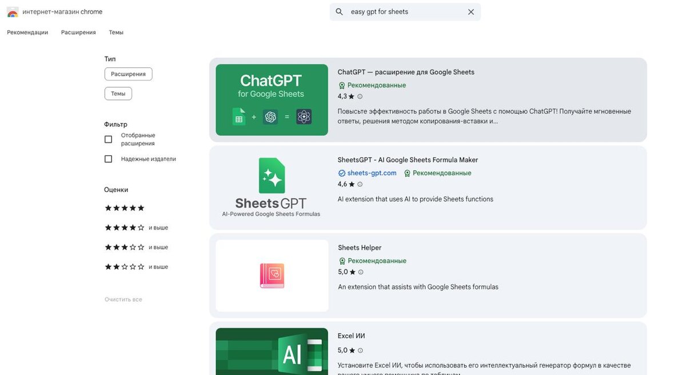Viewport: 686px width, 375px height.
Task: Click featured badge icon in SheetsGPT row
Action: (x=407, y=173)
